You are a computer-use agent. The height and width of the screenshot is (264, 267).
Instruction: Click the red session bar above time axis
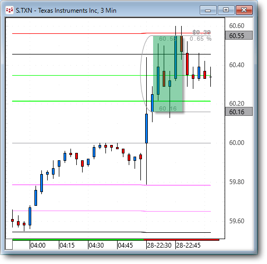click(181, 240)
